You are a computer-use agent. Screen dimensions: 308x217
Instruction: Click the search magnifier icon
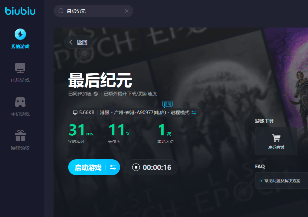[x=61, y=11]
